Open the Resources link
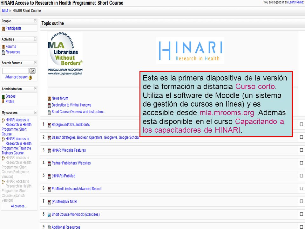The image size is (305, 229). pyautogui.click(x=13, y=52)
